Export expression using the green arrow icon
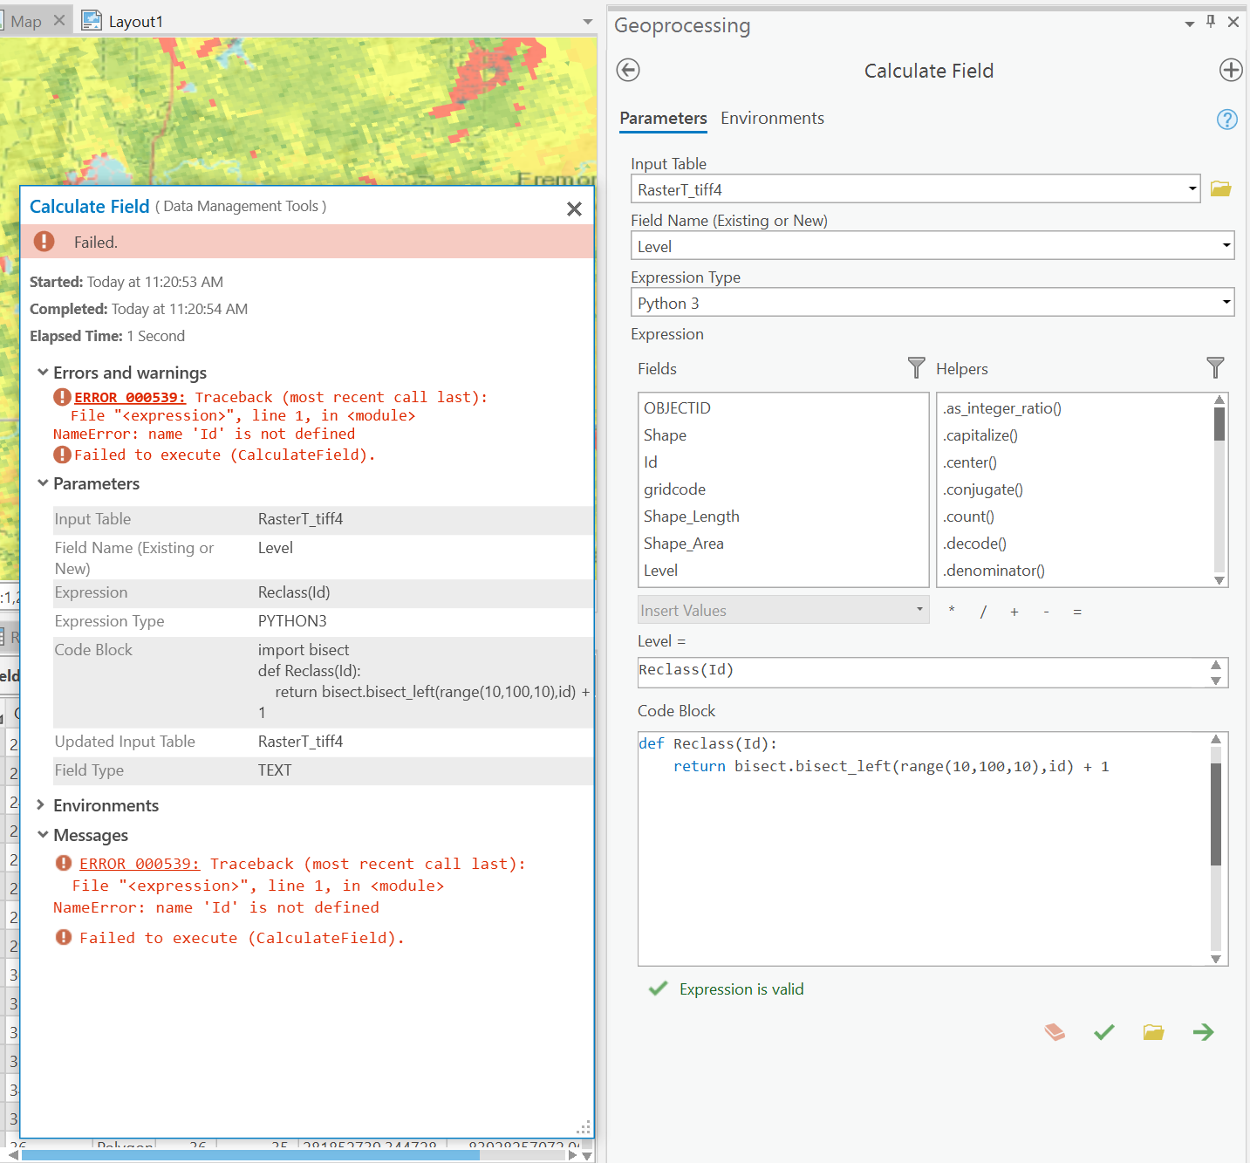This screenshot has height=1163, width=1250. (x=1204, y=1032)
